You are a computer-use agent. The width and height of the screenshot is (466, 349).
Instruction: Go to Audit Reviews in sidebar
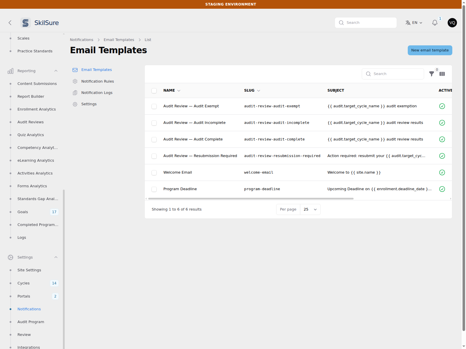(31, 122)
